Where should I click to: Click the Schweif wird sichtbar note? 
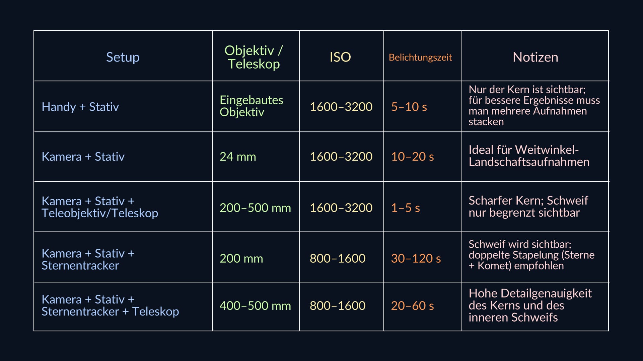[x=531, y=255]
